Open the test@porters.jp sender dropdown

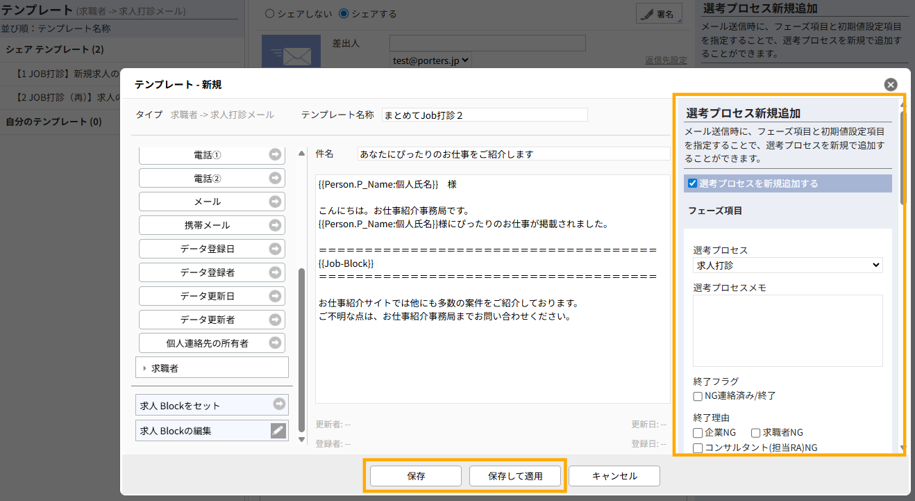431,60
